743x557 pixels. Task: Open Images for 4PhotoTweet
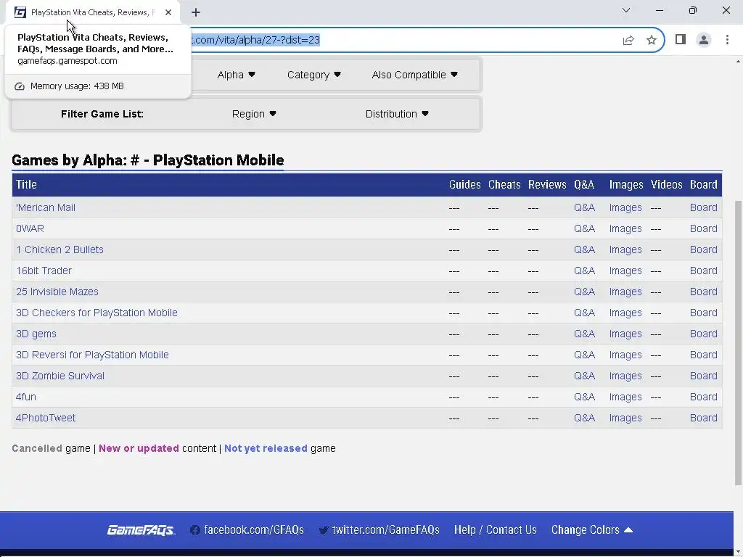[625, 418]
